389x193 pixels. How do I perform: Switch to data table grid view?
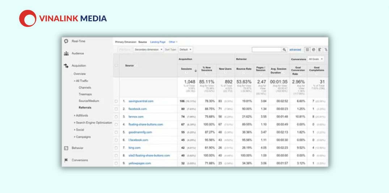pos(307,49)
